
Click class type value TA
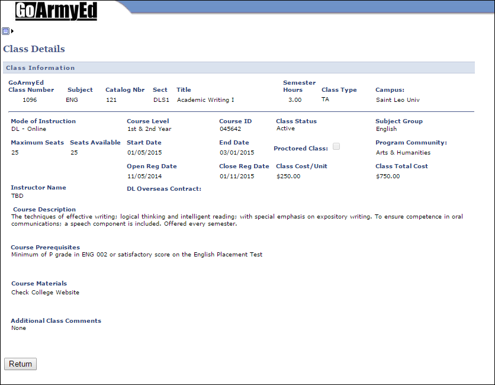[x=325, y=99]
